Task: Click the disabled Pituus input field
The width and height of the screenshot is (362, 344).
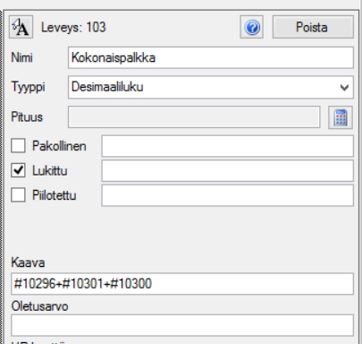Action: [x=194, y=117]
